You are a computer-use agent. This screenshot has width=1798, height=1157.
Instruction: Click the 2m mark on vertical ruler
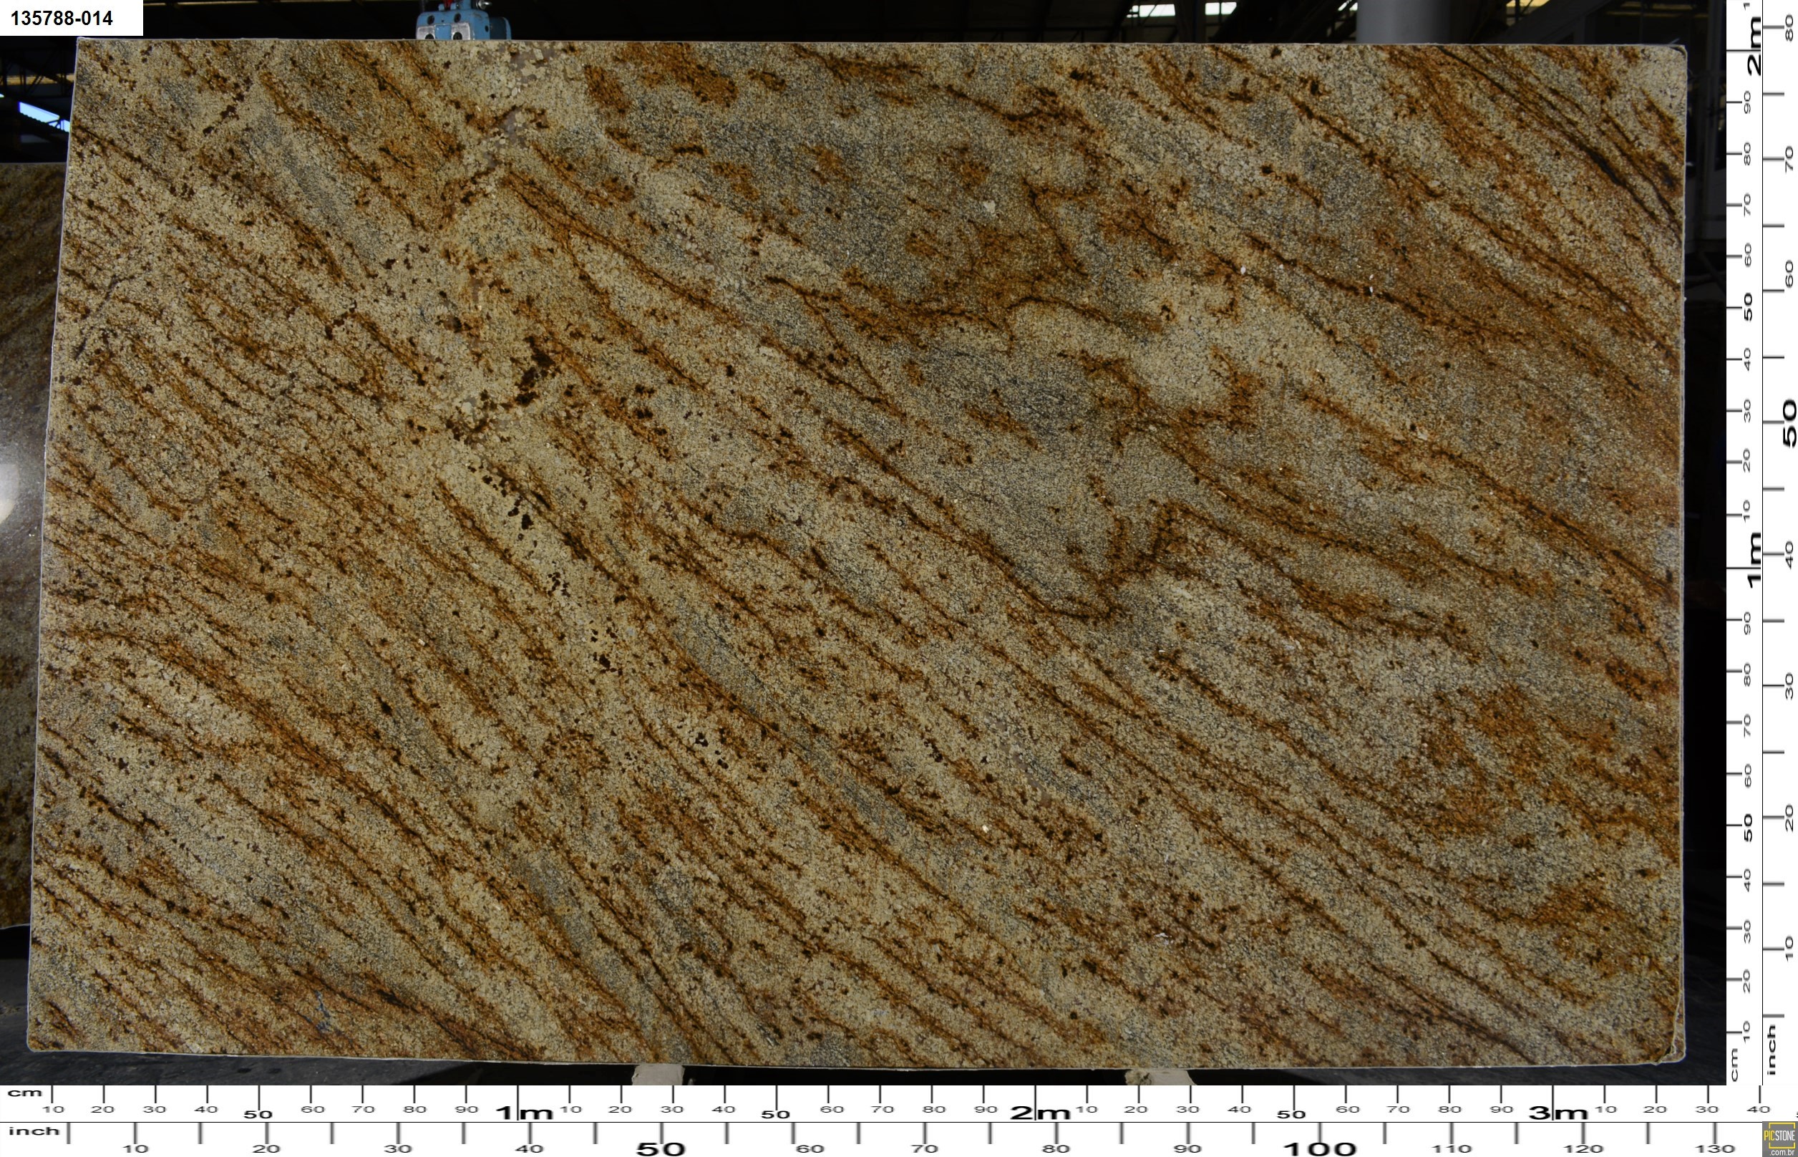coord(1754,47)
